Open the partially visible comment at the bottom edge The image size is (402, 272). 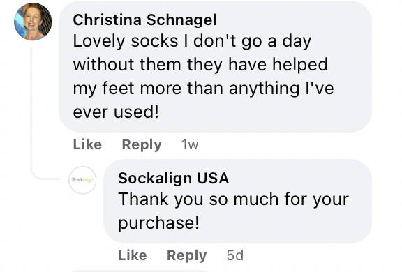[x=141, y=271]
